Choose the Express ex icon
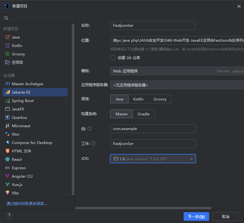Image resolution: width=244 pixels, height=223 pixels. (x=7, y=168)
